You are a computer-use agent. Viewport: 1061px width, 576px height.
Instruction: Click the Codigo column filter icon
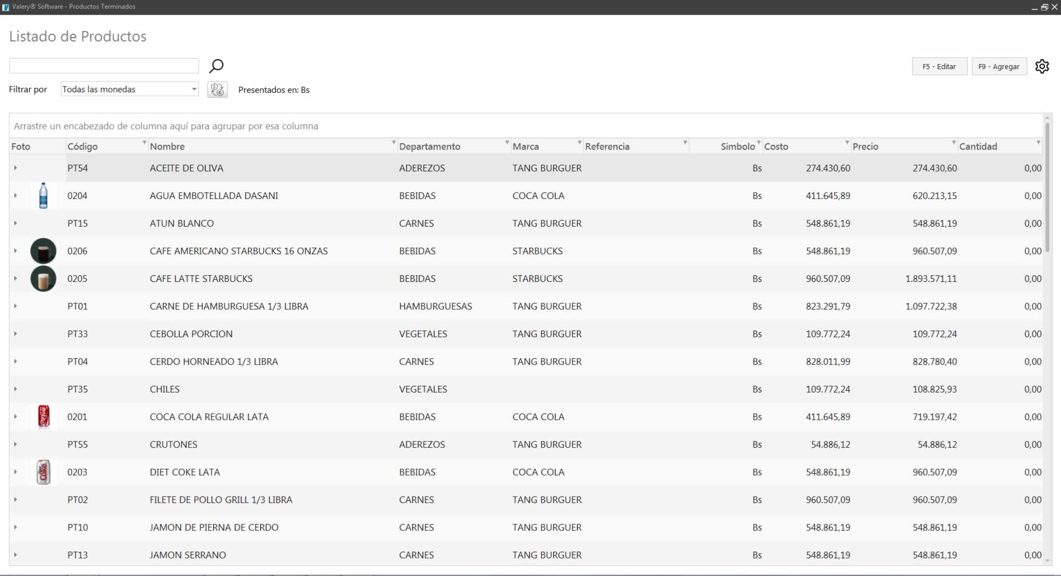(x=145, y=143)
